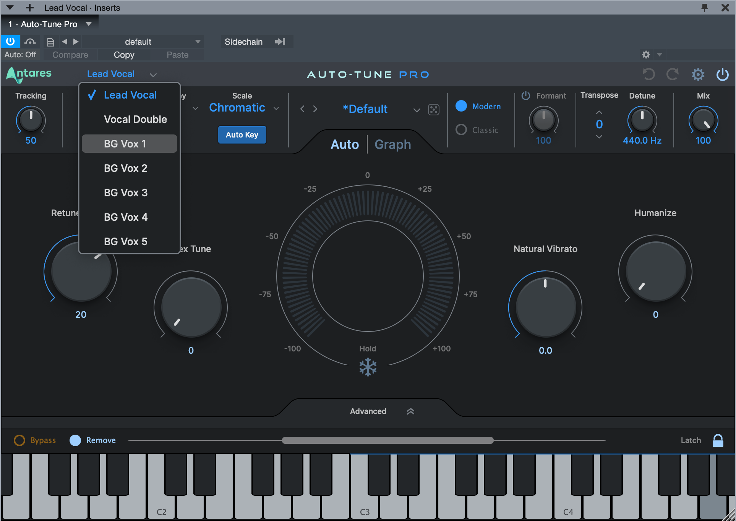Image resolution: width=736 pixels, height=521 pixels.
Task: Open Auto-Tune settings via the gear icon
Action: tap(698, 74)
